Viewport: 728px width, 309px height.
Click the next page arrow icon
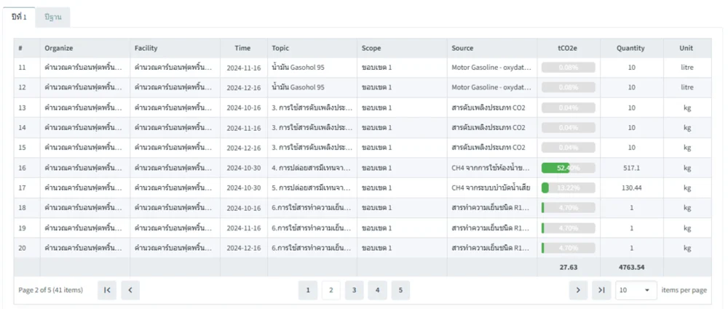click(x=577, y=290)
